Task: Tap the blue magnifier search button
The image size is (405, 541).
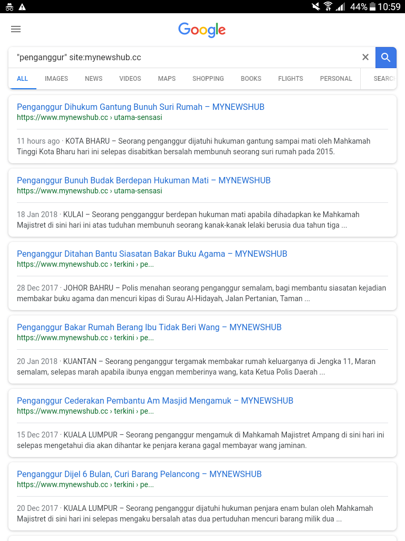Action: pyautogui.click(x=385, y=57)
